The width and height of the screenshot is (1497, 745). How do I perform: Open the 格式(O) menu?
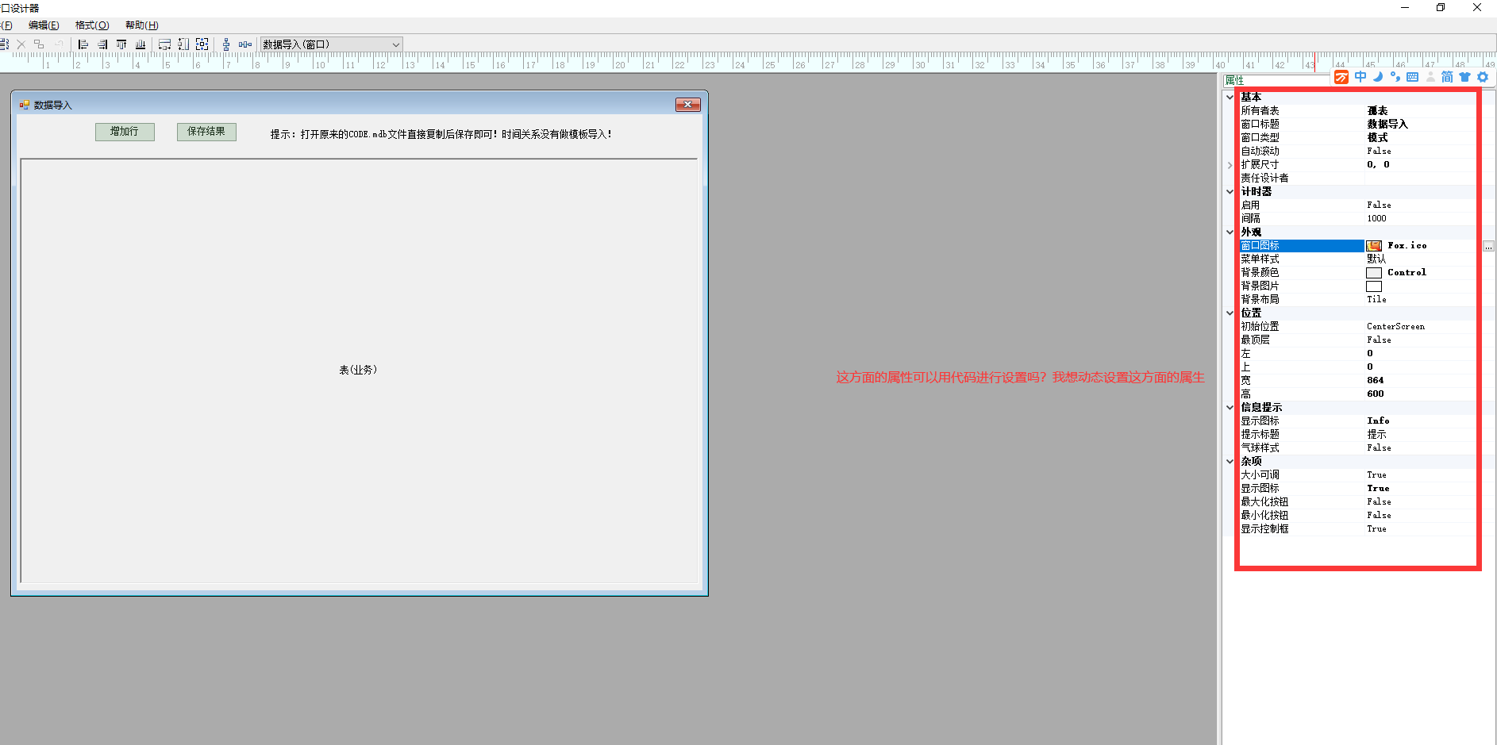point(92,25)
